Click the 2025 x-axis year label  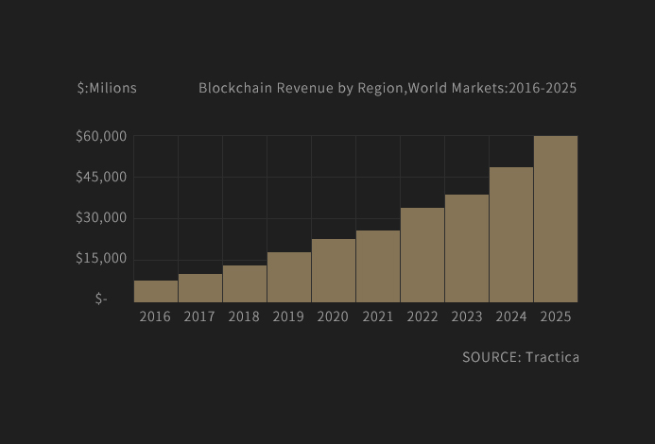point(556,316)
